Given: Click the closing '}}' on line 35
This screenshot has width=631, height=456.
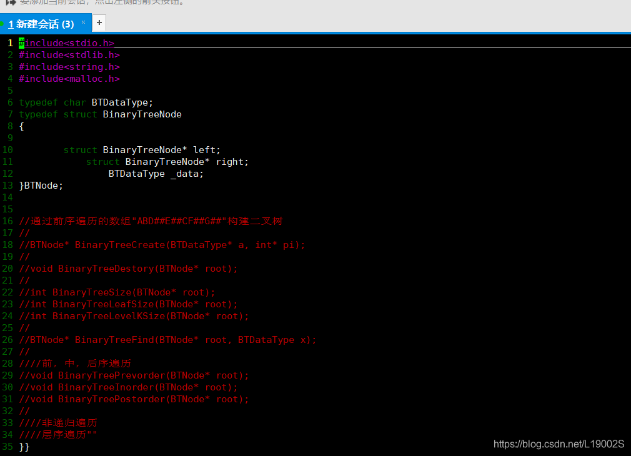Looking at the screenshot, I should tap(24, 447).
